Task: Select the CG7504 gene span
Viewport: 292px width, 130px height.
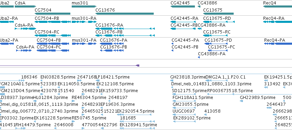Action: click(52, 14)
